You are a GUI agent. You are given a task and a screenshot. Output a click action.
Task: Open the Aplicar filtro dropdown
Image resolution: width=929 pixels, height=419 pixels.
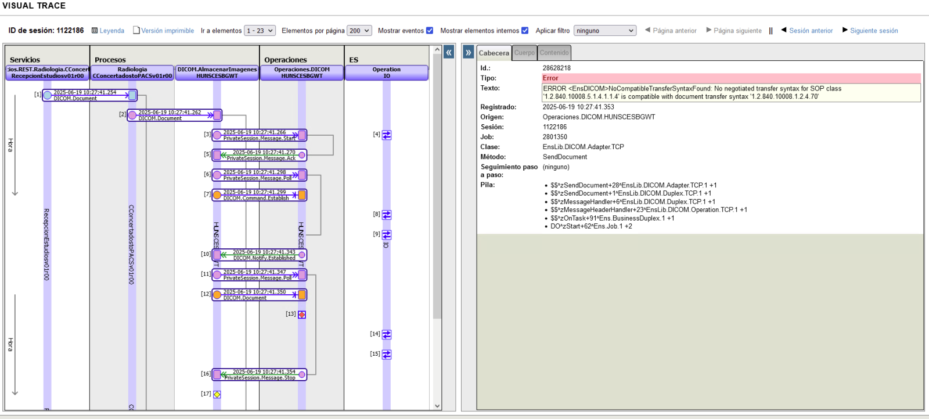tap(605, 31)
